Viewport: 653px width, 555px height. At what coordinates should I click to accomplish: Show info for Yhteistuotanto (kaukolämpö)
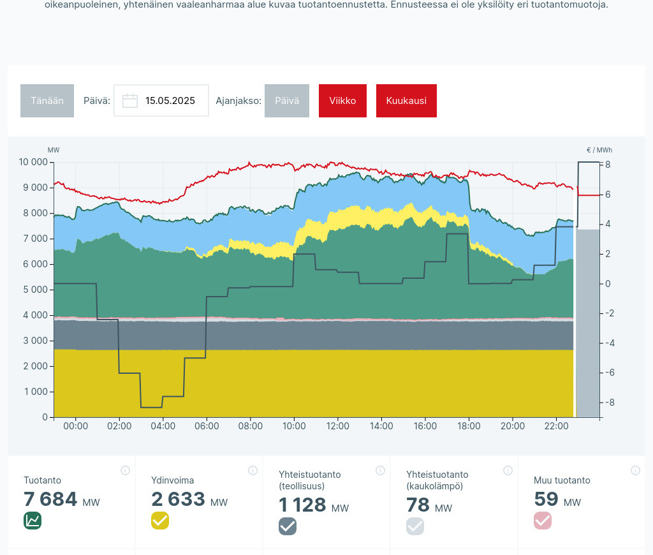click(x=508, y=471)
